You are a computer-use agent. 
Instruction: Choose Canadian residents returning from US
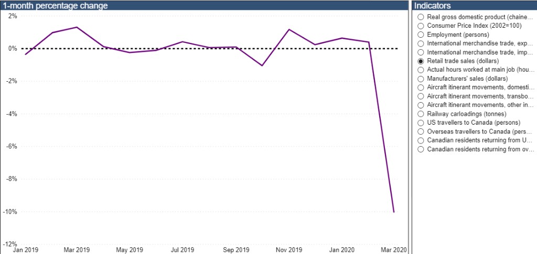421,141
